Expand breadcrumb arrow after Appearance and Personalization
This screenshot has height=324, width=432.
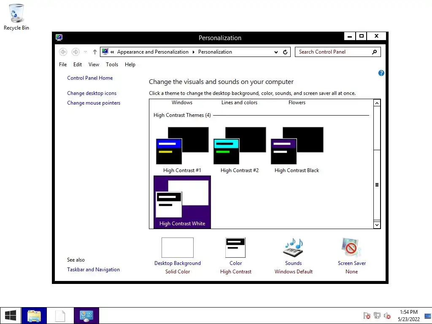coord(193,52)
